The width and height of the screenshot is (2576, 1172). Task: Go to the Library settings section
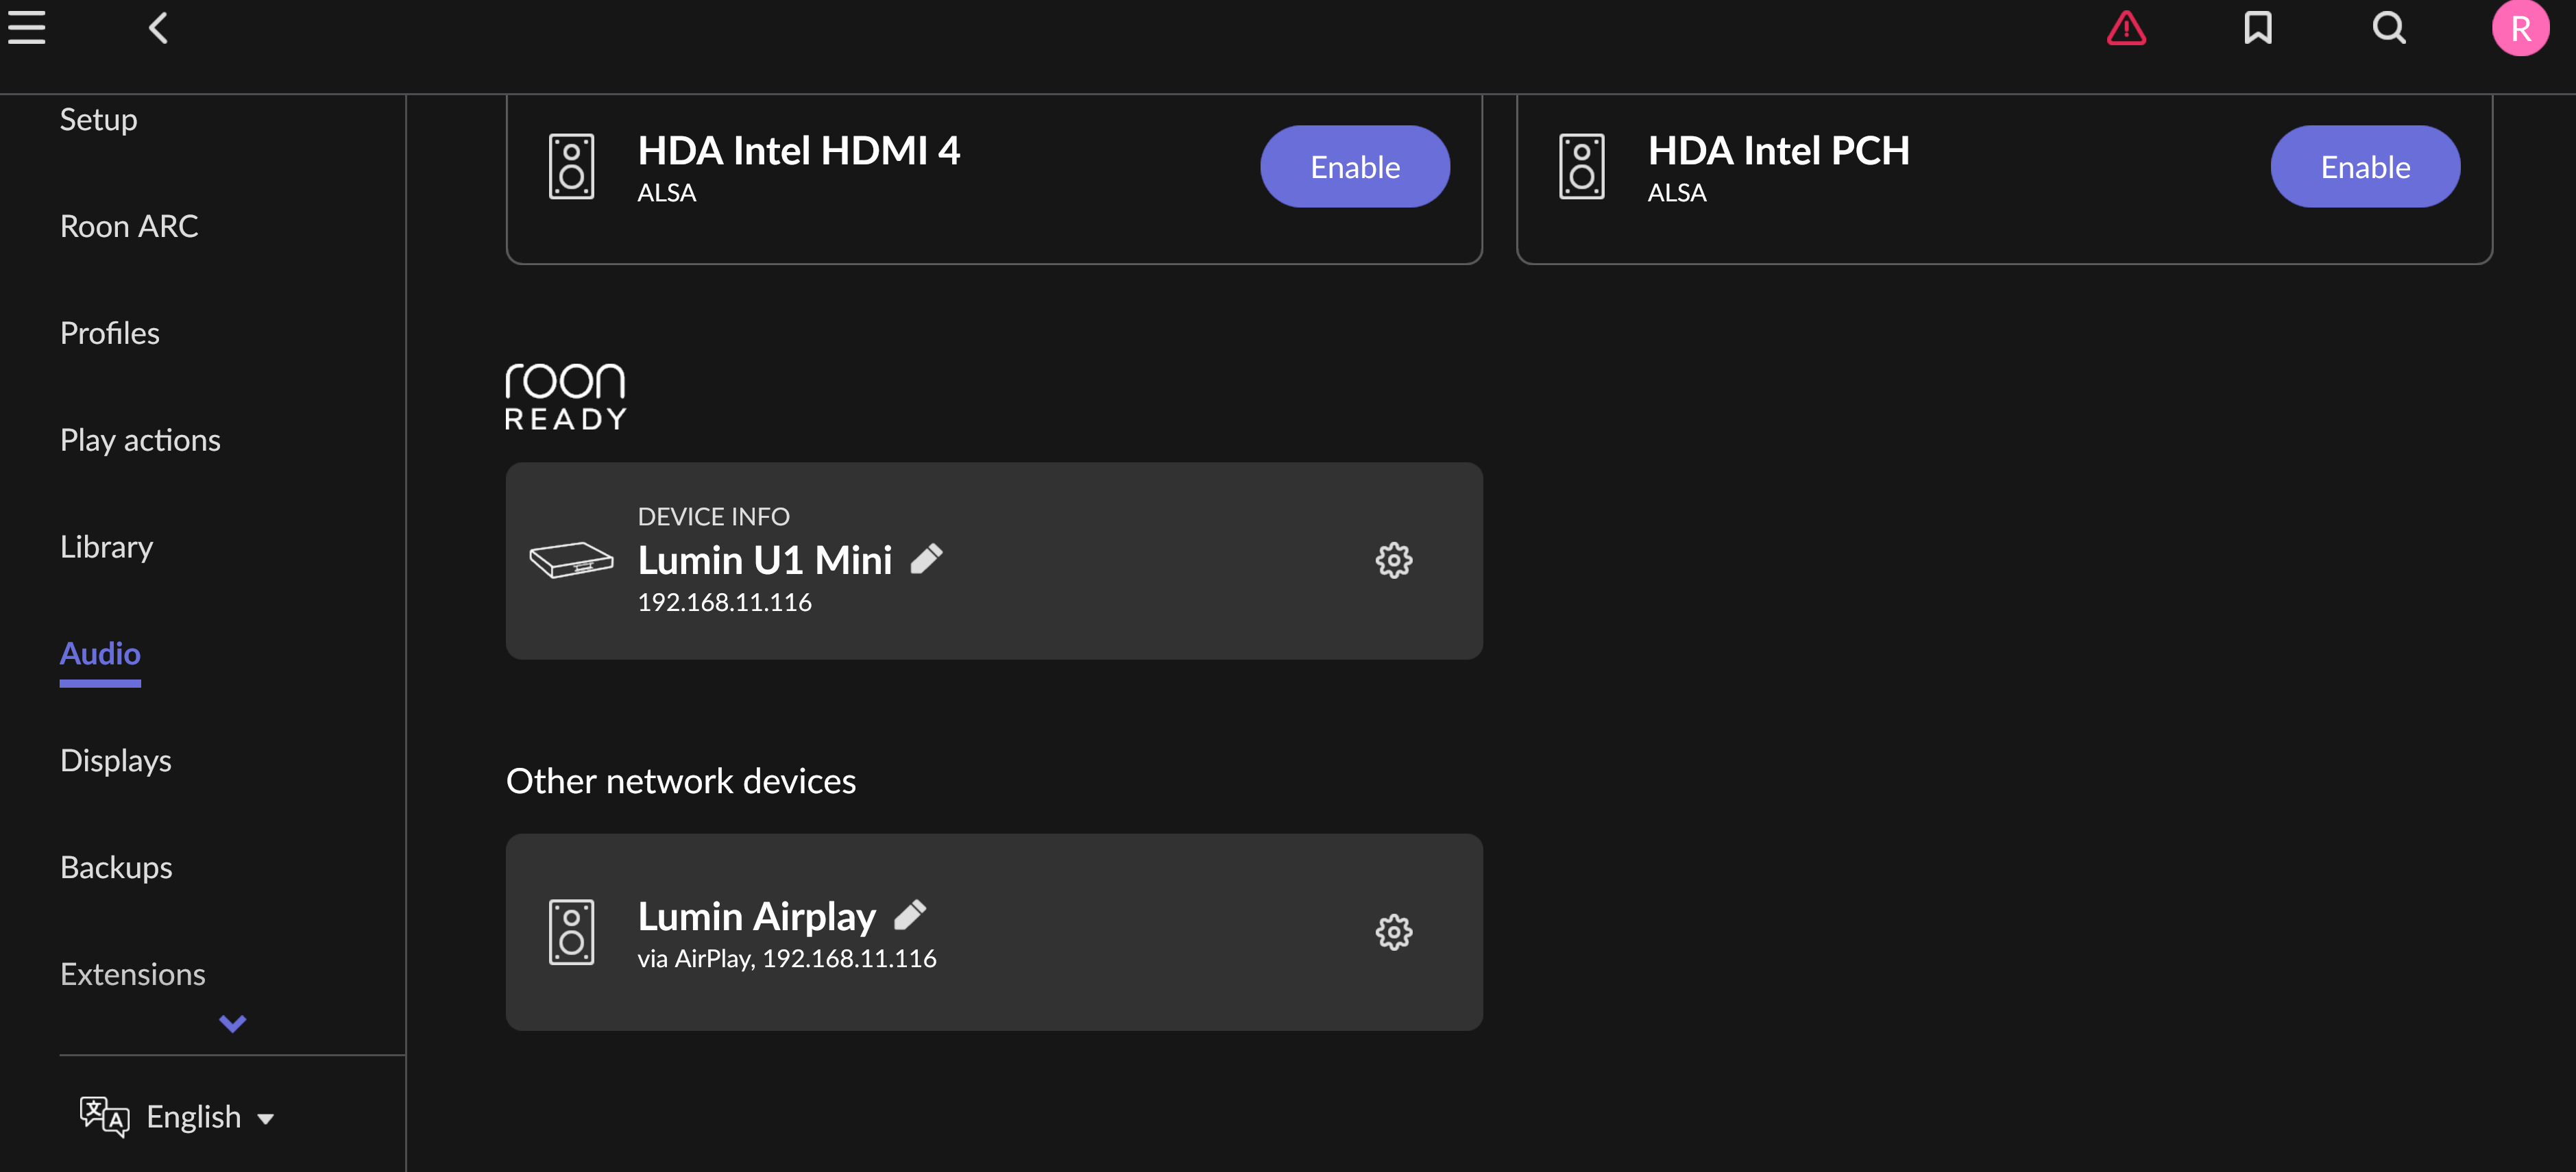107,547
